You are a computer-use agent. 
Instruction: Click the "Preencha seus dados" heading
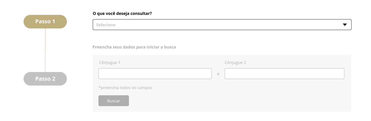pos(134,47)
